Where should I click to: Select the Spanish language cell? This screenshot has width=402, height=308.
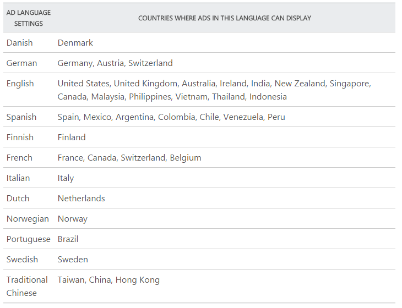click(x=21, y=117)
